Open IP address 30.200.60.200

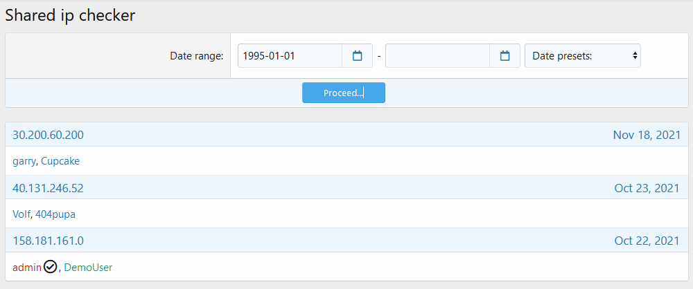point(48,135)
